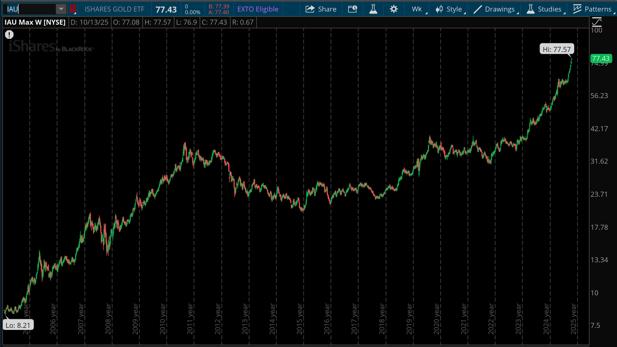
Task: Open the chart info card icon
Action: 352,9
